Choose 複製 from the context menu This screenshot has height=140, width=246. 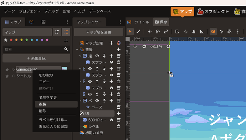pyautogui.click(x=56, y=104)
